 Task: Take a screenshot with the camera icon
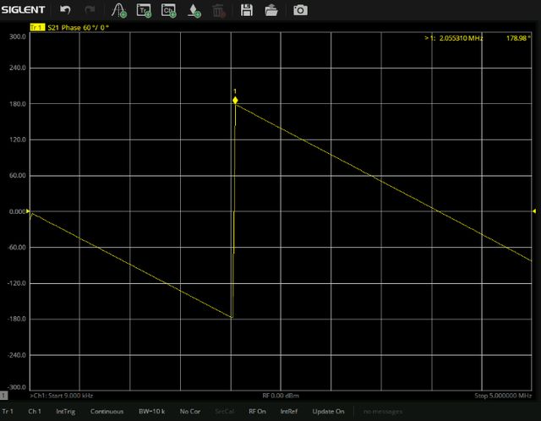click(300, 10)
